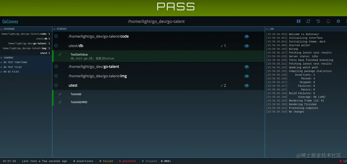Click the 0.002s duration in footer
The height and width of the screenshot is (164, 347).
(166, 161)
